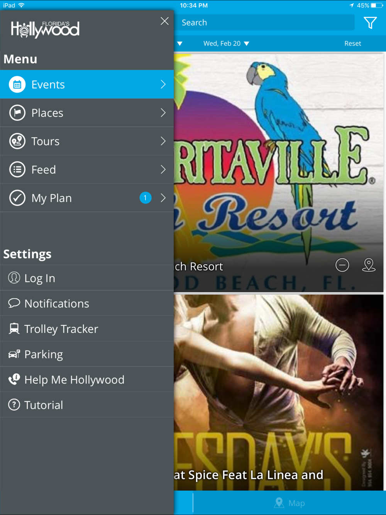Tap the Wi-Fi icon in the status bar

[21, 5]
